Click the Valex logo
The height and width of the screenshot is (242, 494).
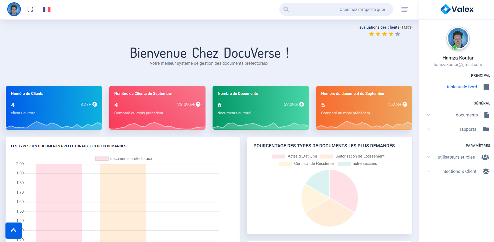coord(457,9)
